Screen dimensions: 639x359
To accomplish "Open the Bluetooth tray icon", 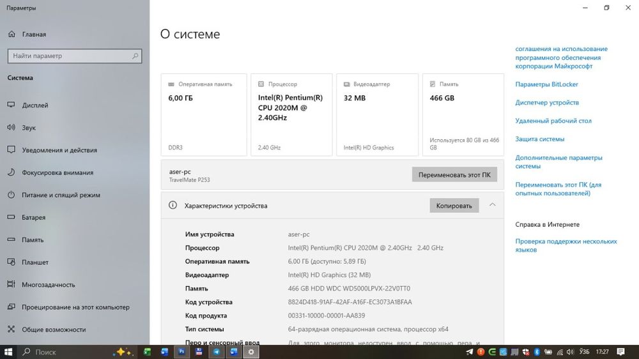I will point(537,352).
